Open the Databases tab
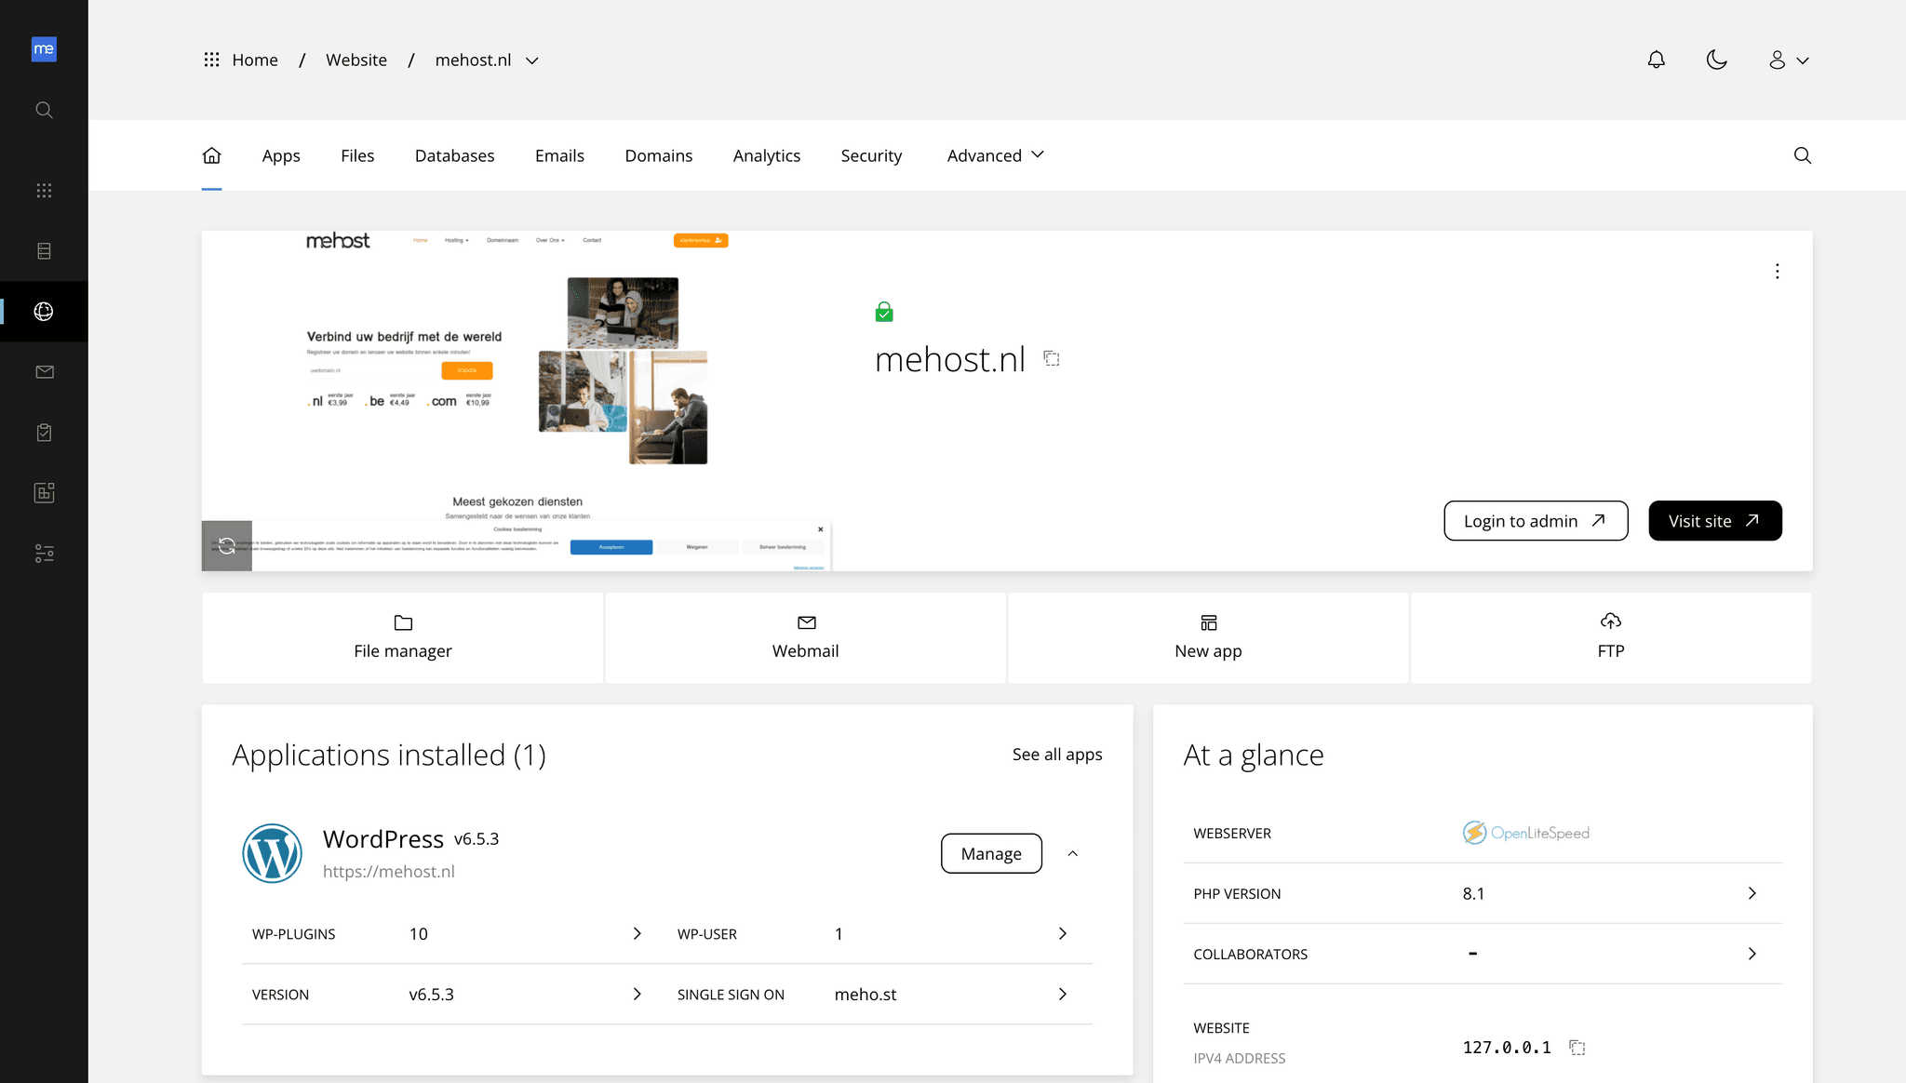Screen dimensions: 1906x1083 [x=454, y=155]
